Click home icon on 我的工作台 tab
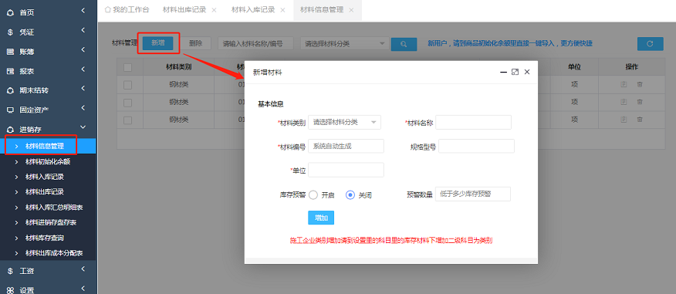 click(x=108, y=9)
